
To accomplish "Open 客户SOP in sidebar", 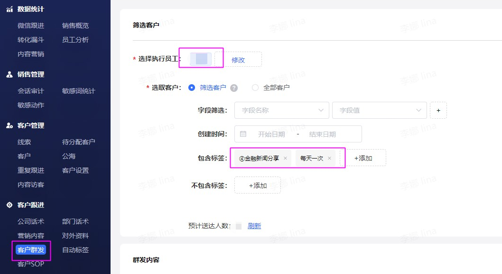I will 31,264.
